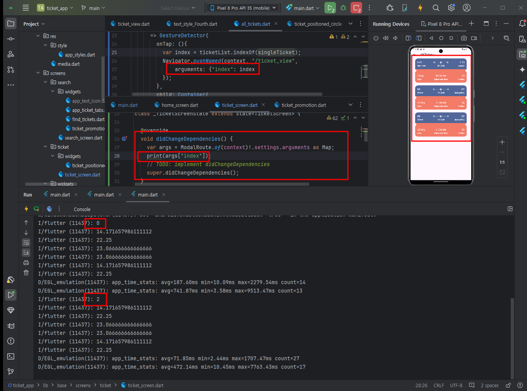Open the ticket_app project dropdown
Viewport: 527px width, 391px height.
click(55, 8)
